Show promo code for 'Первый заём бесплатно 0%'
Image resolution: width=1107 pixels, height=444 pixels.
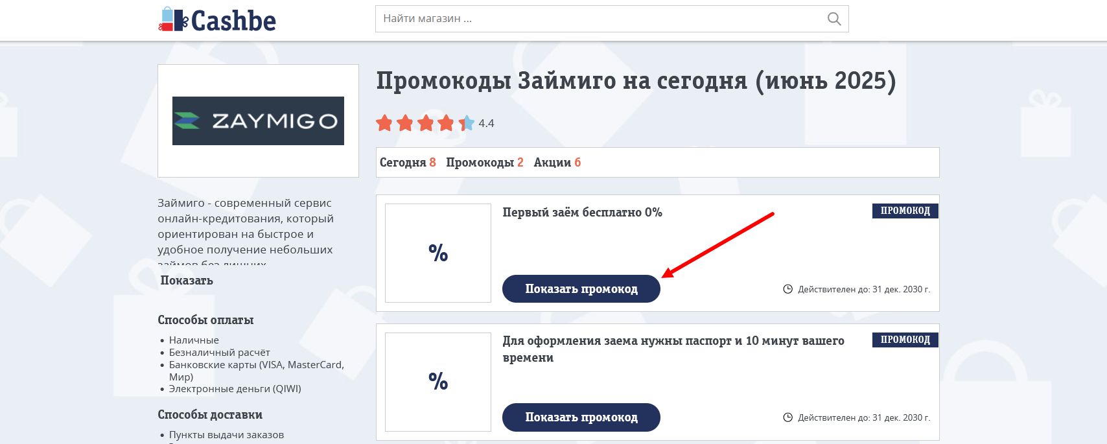click(581, 289)
